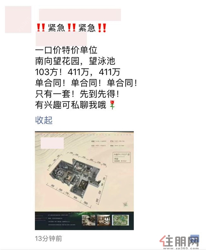Open the blue comment button near the timestamp
This screenshot has width=206, height=252.
tap(195, 239)
